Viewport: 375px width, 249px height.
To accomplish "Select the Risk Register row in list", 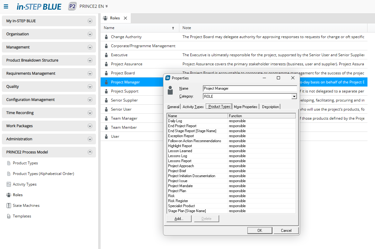I will tap(198, 201).
